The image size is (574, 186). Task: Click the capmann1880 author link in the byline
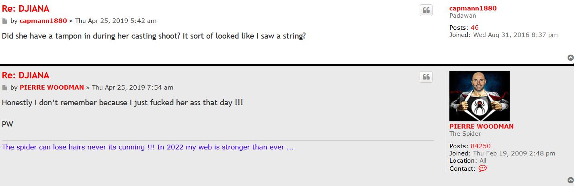[x=43, y=20]
